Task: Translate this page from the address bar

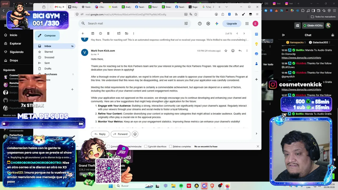Action: click(x=191, y=14)
